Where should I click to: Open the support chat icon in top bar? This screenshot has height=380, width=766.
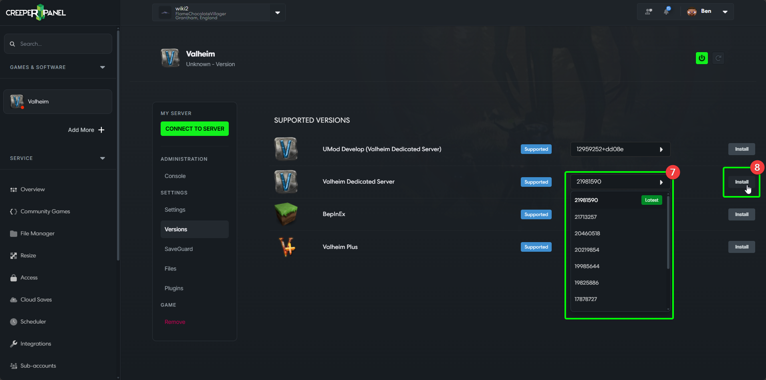647,12
